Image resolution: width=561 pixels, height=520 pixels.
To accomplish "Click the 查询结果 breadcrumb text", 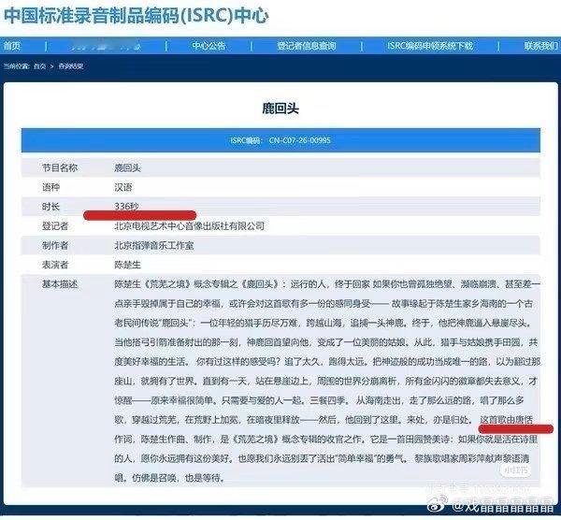I will coord(71,66).
